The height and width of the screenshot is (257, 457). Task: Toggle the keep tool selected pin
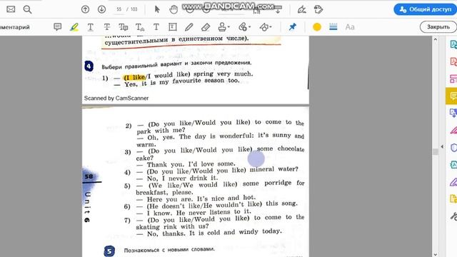coord(292,27)
